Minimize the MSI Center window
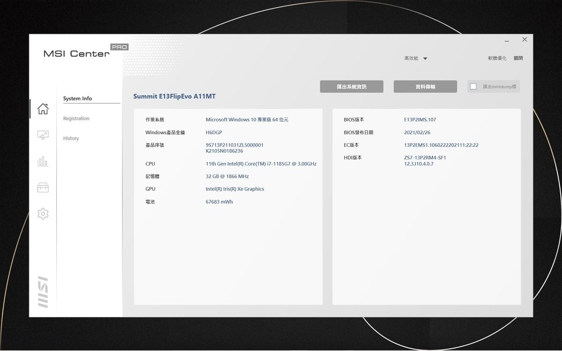The image size is (562, 351). tap(507, 41)
